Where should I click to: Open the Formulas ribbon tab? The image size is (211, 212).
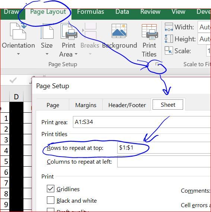click(90, 12)
